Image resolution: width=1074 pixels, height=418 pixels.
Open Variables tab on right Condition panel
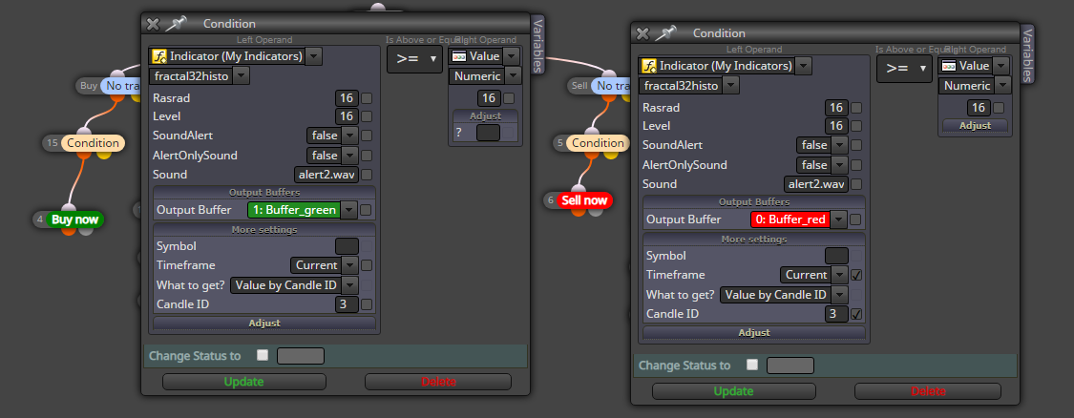(1028, 53)
